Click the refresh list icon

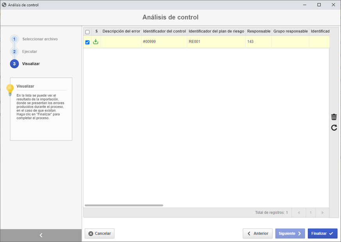(x=334, y=127)
